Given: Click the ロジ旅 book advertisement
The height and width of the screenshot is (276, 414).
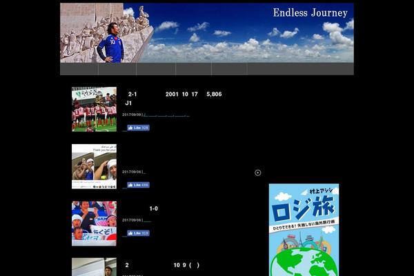Looking at the screenshot, I should point(304,230).
